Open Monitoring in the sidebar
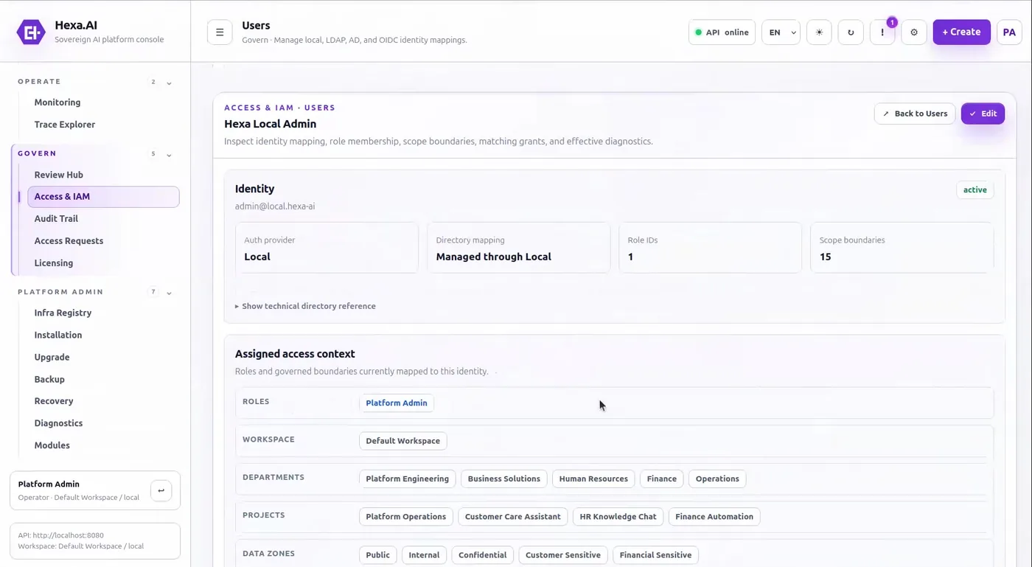Image resolution: width=1032 pixels, height=567 pixels. tap(57, 102)
